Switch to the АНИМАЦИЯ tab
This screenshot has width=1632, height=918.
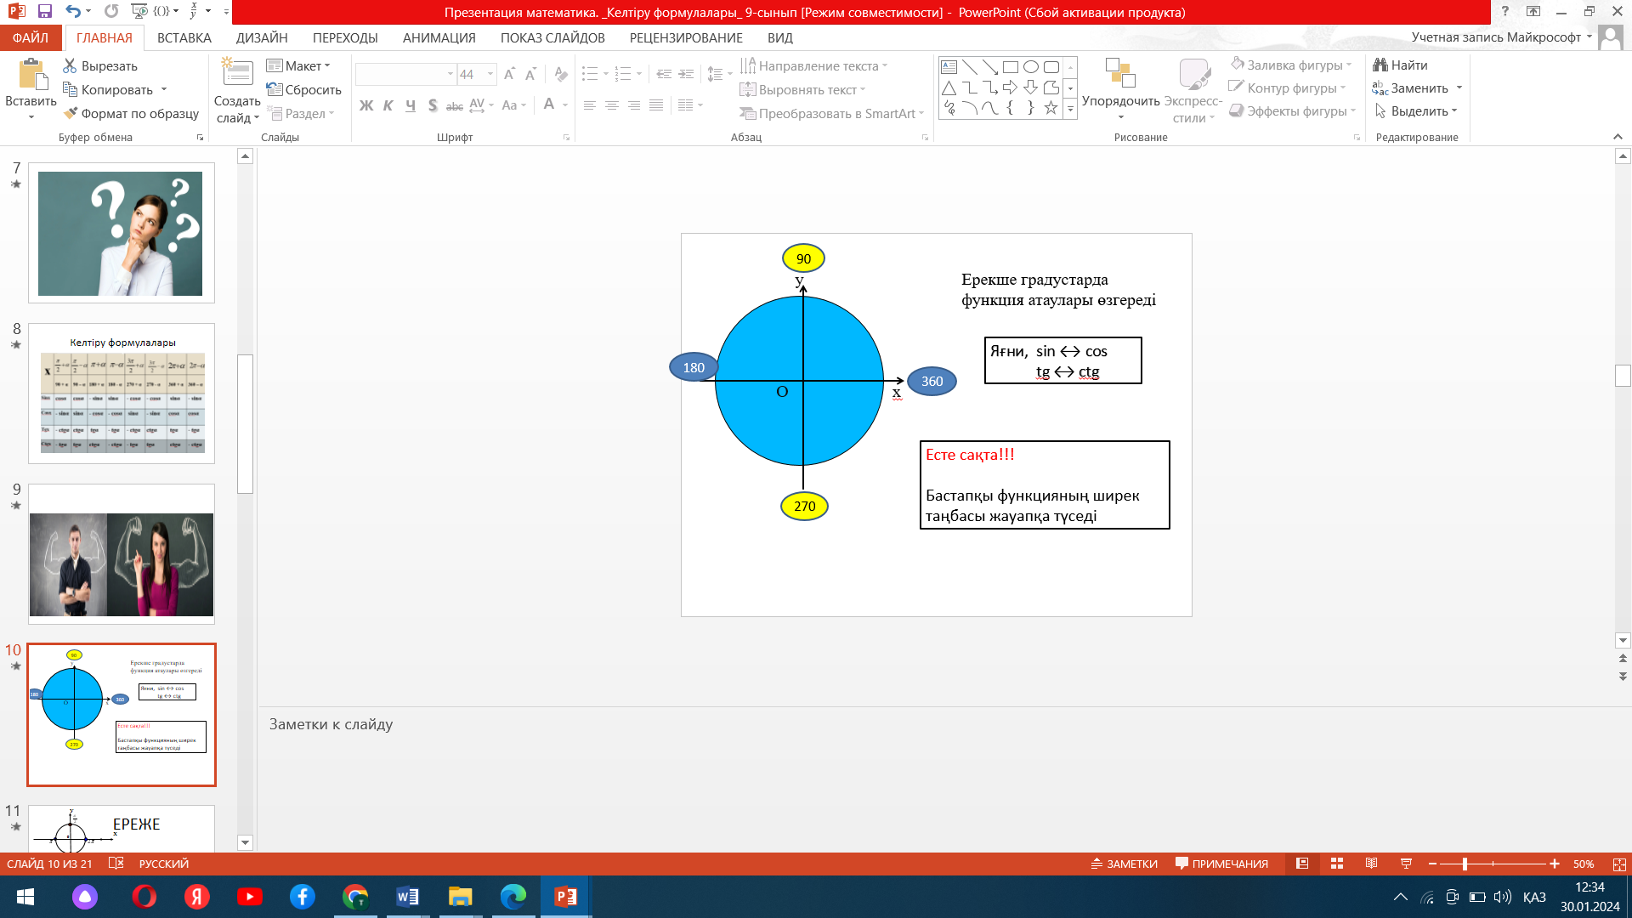[x=439, y=38]
